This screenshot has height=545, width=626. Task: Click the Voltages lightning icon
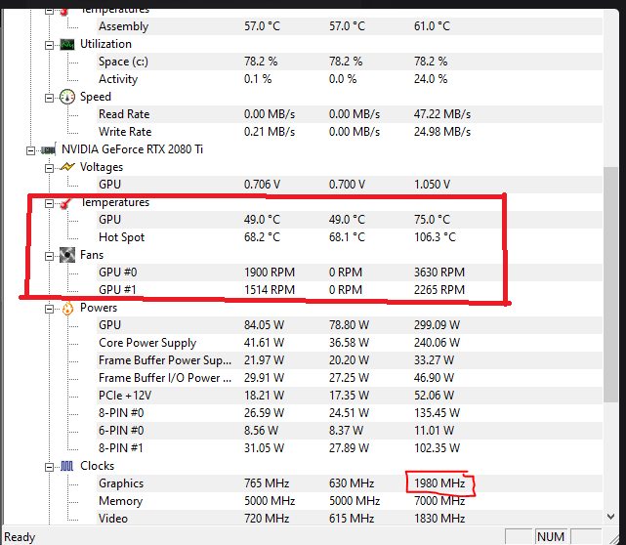(x=67, y=167)
